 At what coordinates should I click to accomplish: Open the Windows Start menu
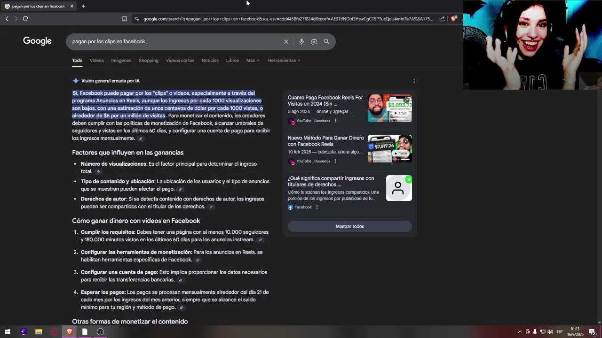point(8,332)
